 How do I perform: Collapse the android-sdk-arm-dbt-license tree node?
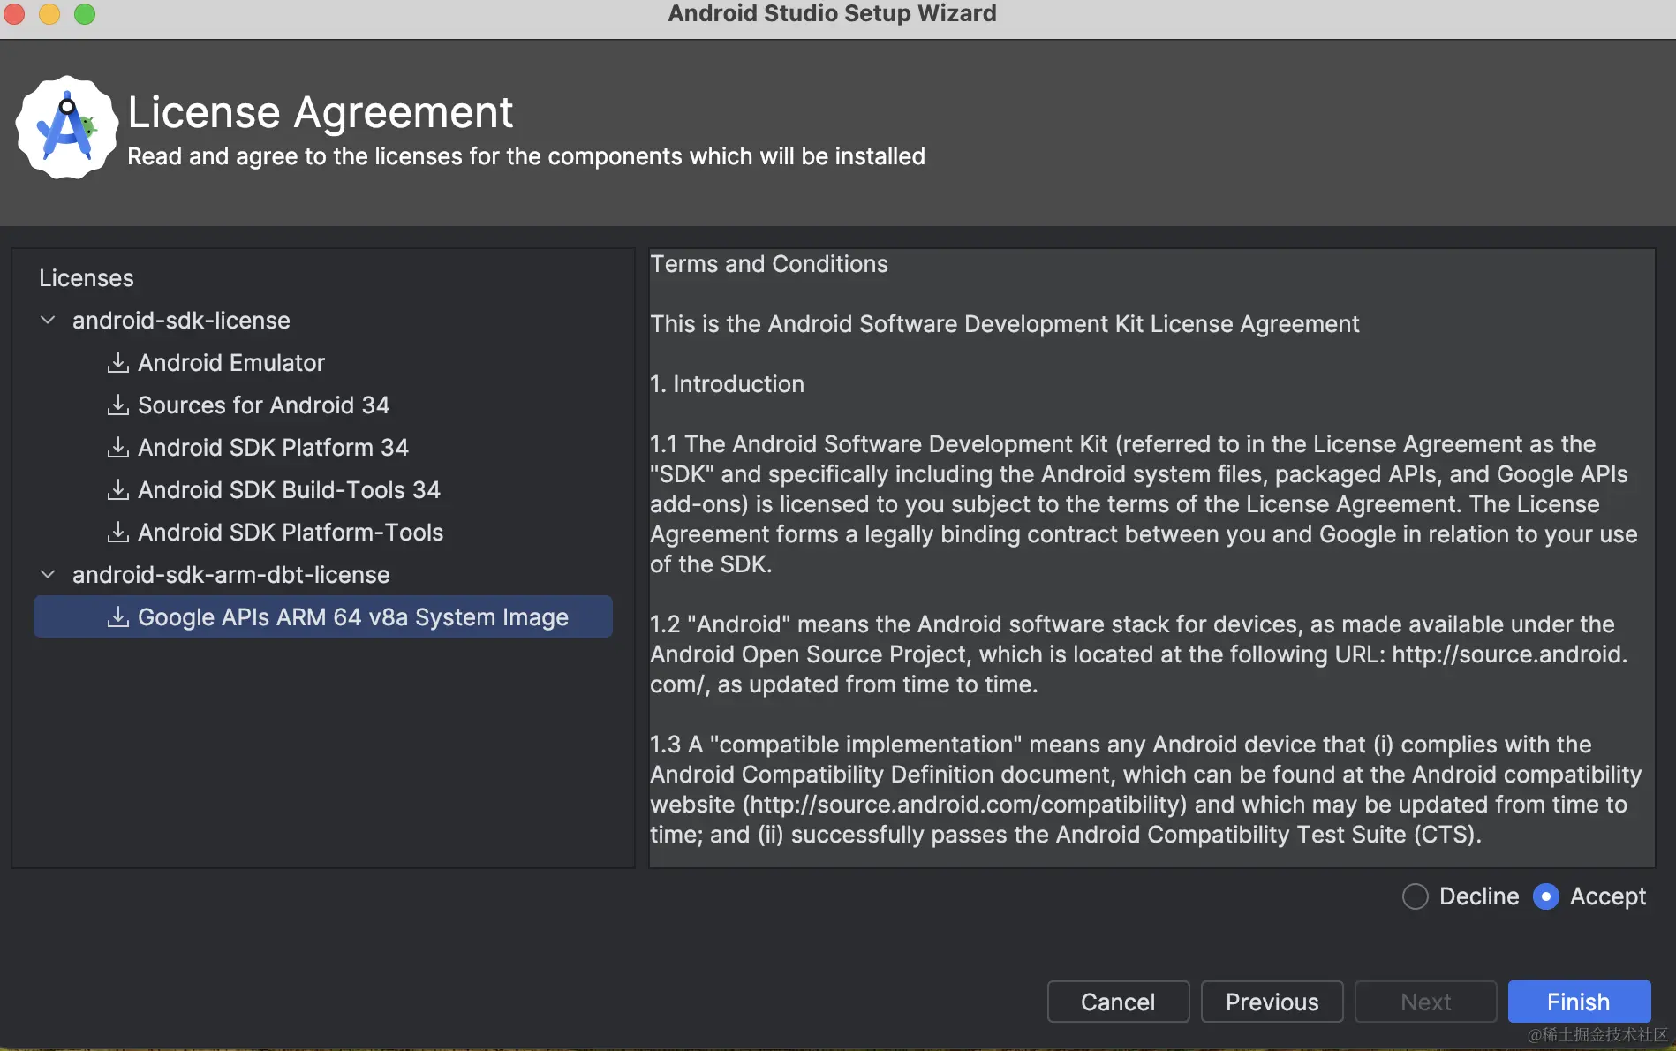49,575
